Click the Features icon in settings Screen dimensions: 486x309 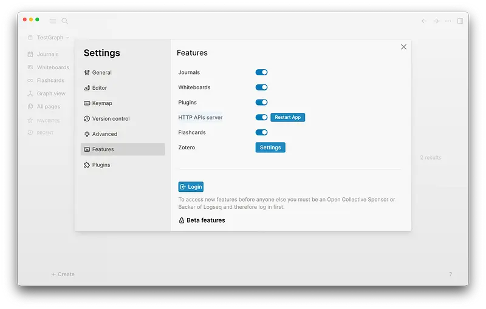click(x=87, y=149)
